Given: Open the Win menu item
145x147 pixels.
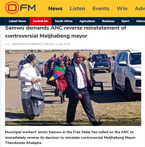Looking at the screenshot, I should coord(122,9).
